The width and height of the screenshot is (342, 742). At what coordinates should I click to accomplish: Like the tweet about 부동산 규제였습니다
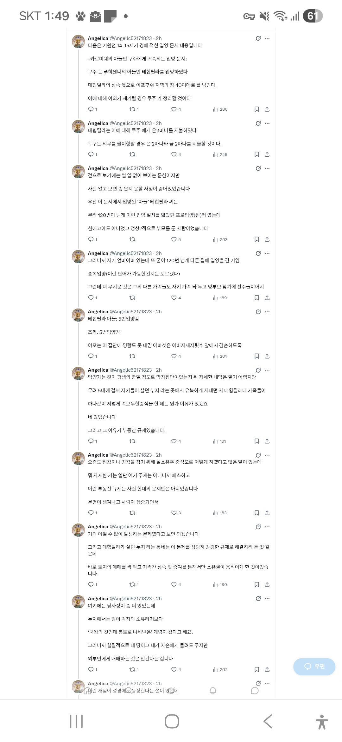pos(176,441)
